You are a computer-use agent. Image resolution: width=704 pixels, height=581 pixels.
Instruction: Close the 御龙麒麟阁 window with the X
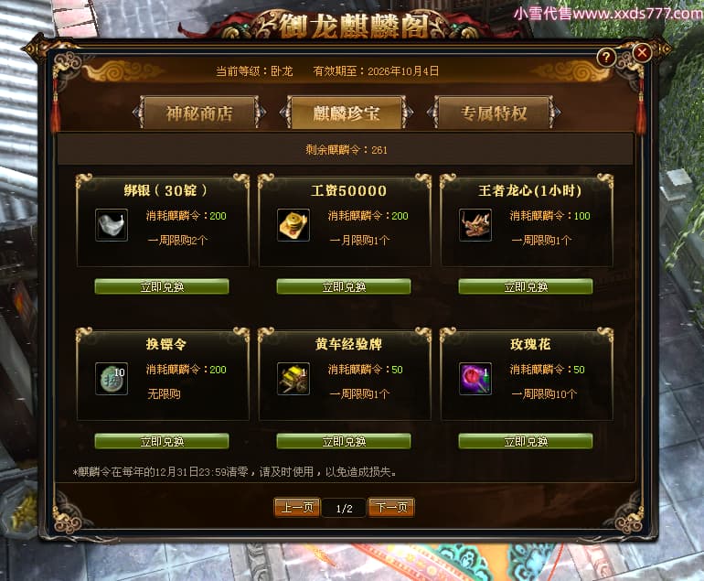642,52
